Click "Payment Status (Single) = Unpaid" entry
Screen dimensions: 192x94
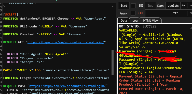pyautogui.click(x=150, y=76)
